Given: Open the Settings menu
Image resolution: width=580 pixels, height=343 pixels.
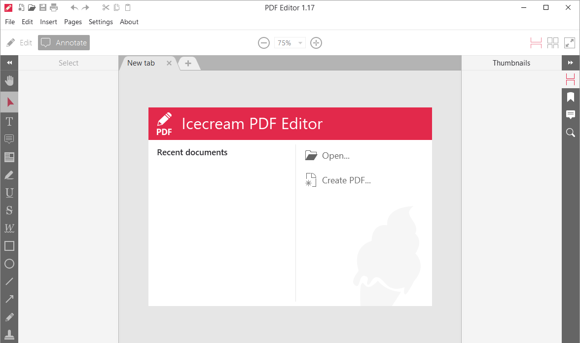Looking at the screenshot, I should click(x=101, y=22).
